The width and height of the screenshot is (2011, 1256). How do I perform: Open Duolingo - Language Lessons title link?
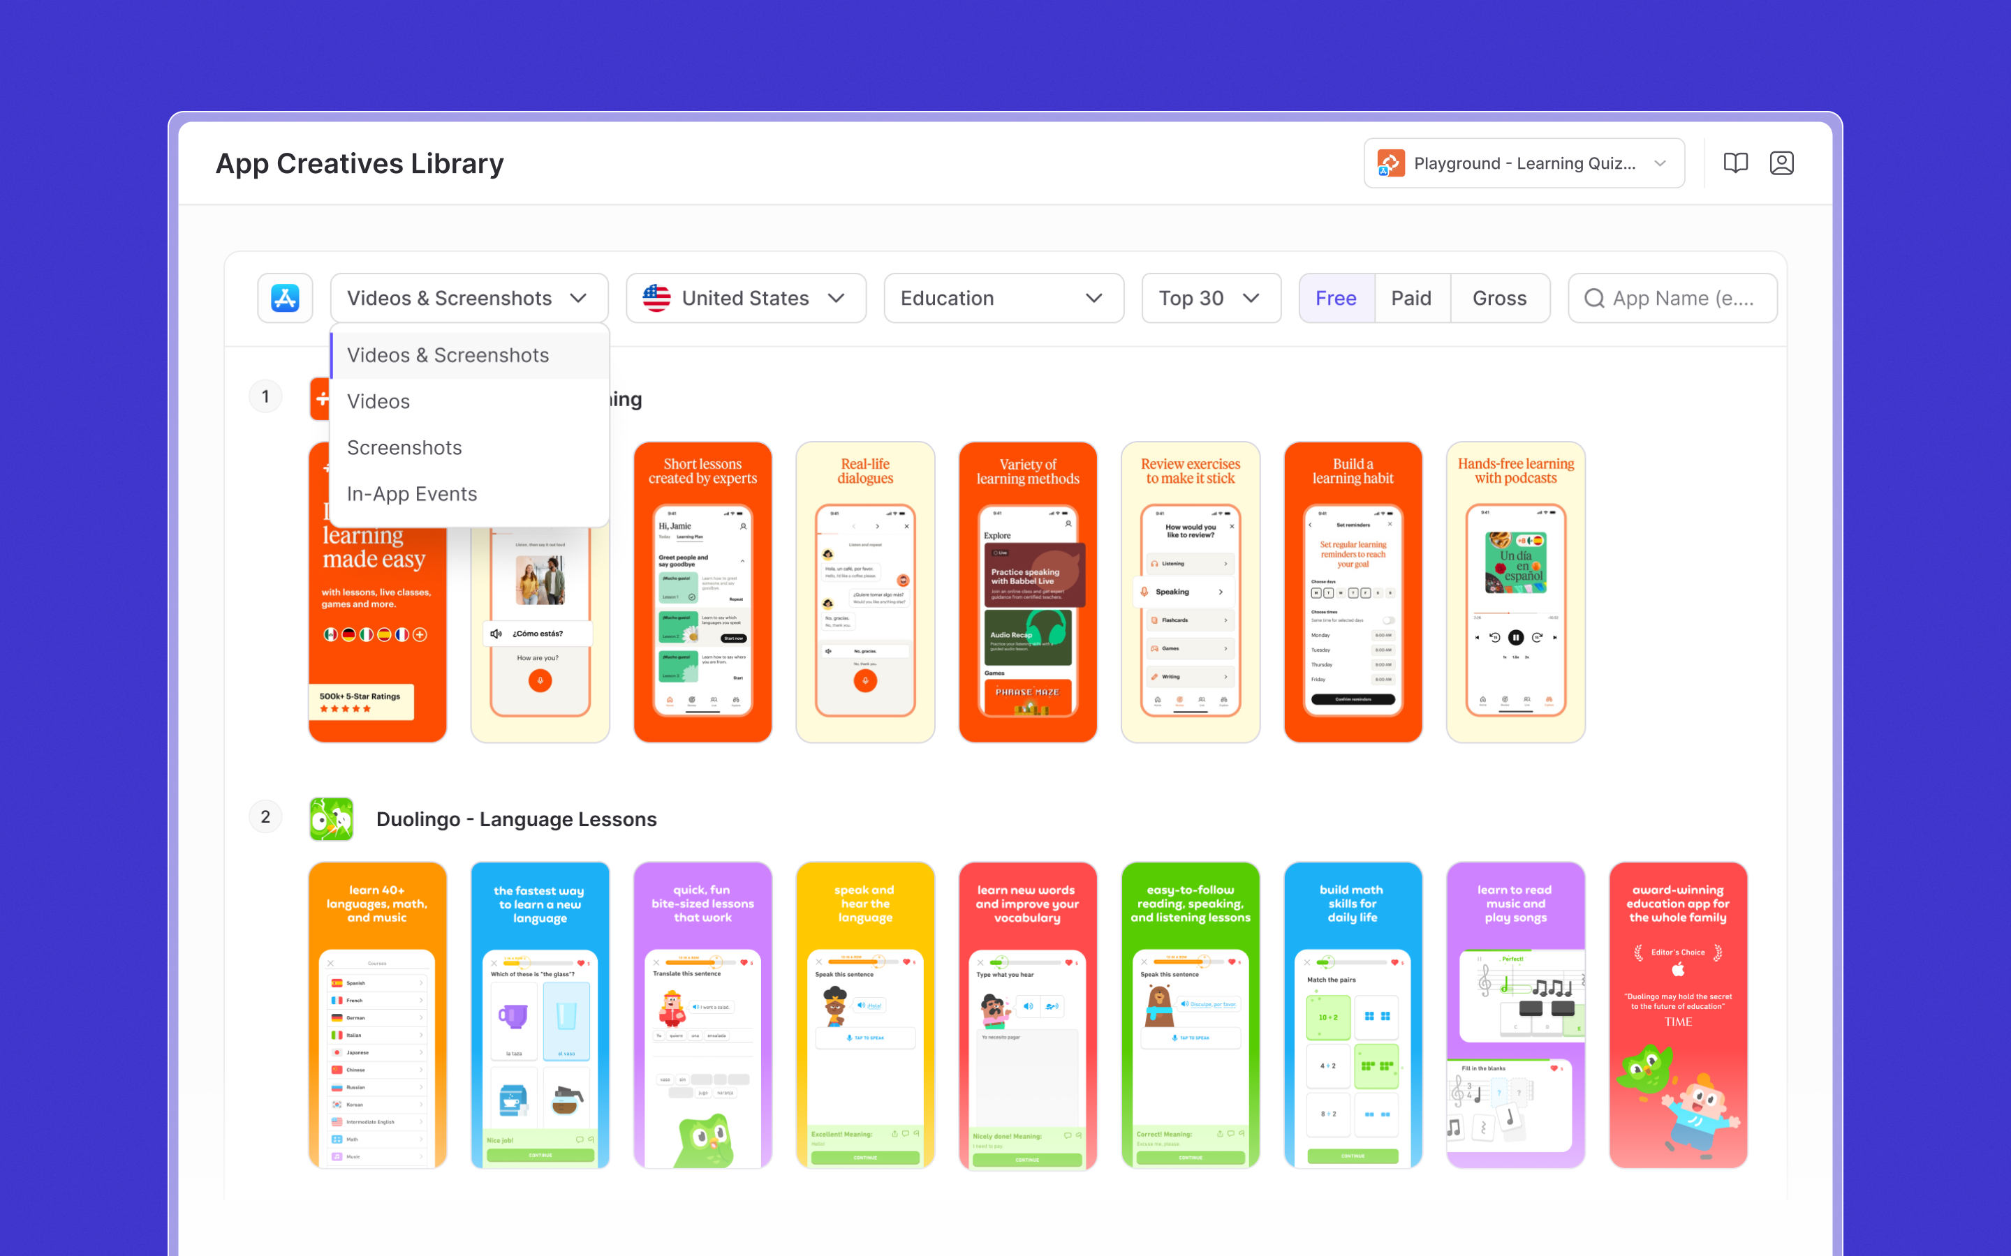point(516,819)
